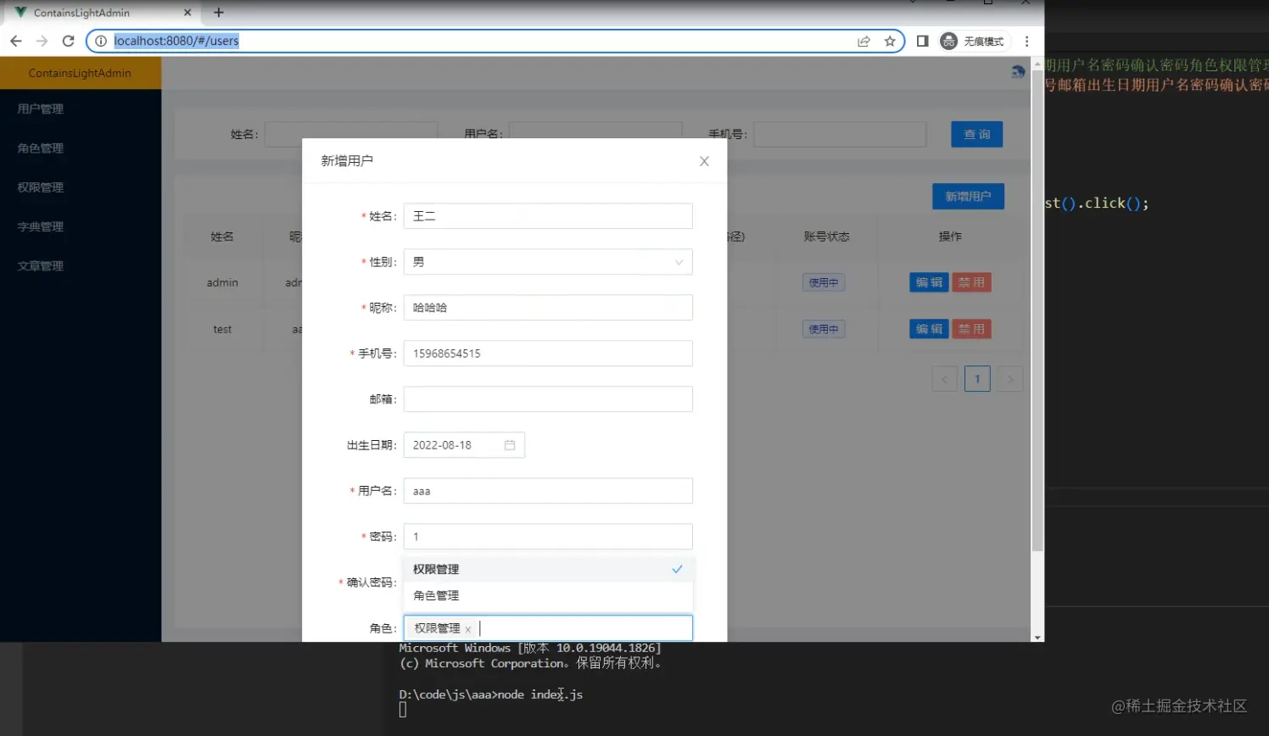Viewport: 1269px width, 736px height.
Task: Click test cell in 姓名 column
Action: [x=222, y=329]
